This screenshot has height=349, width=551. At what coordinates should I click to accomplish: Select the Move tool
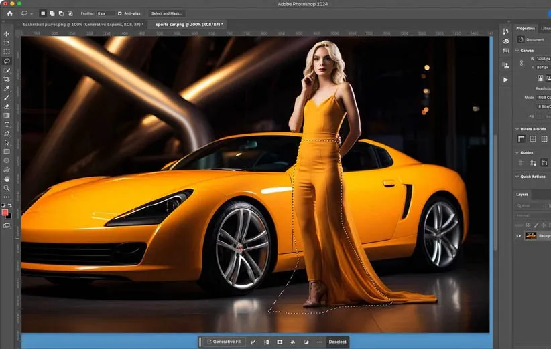click(7, 33)
